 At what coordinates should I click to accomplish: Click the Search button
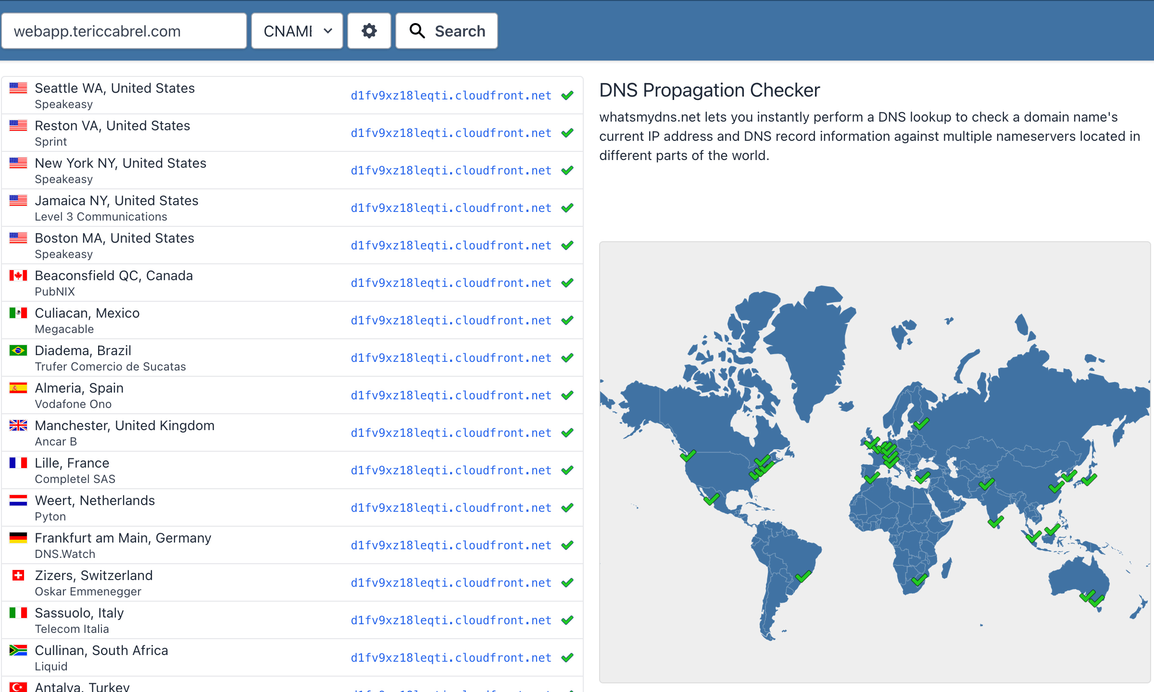pos(446,31)
